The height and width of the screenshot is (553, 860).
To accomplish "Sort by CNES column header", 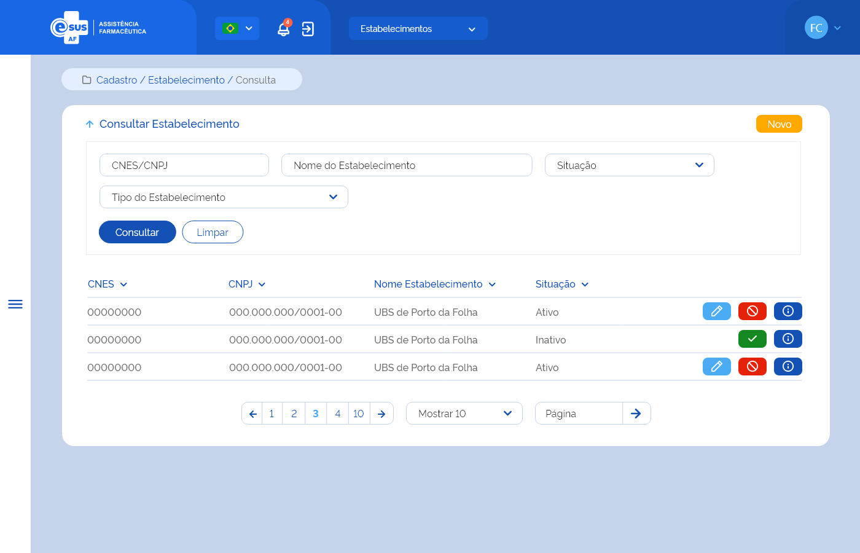I will point(107,284).
